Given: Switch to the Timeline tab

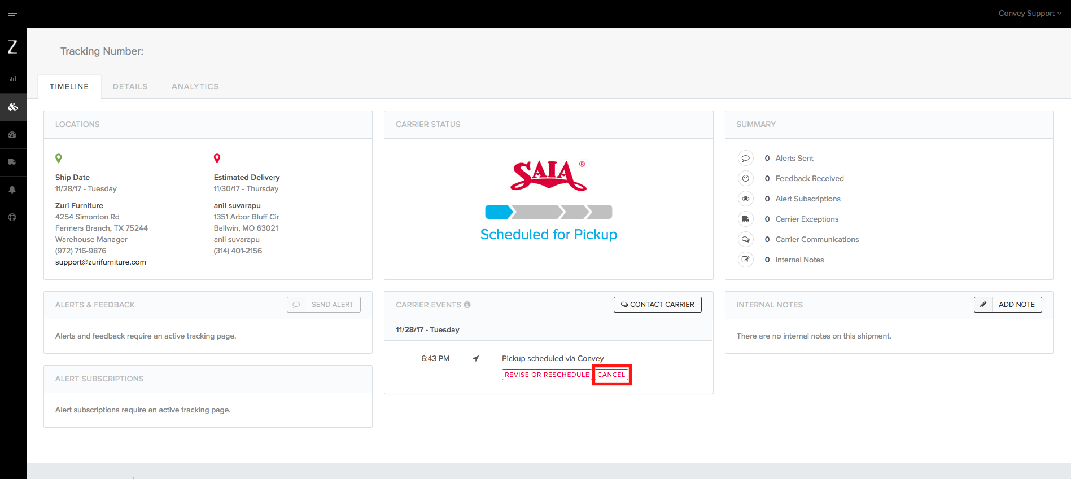Looking at the screenshot, I should tap(69, 86).
